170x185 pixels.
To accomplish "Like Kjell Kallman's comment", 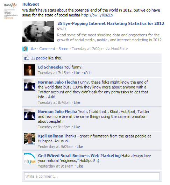I will pos(80,147).
